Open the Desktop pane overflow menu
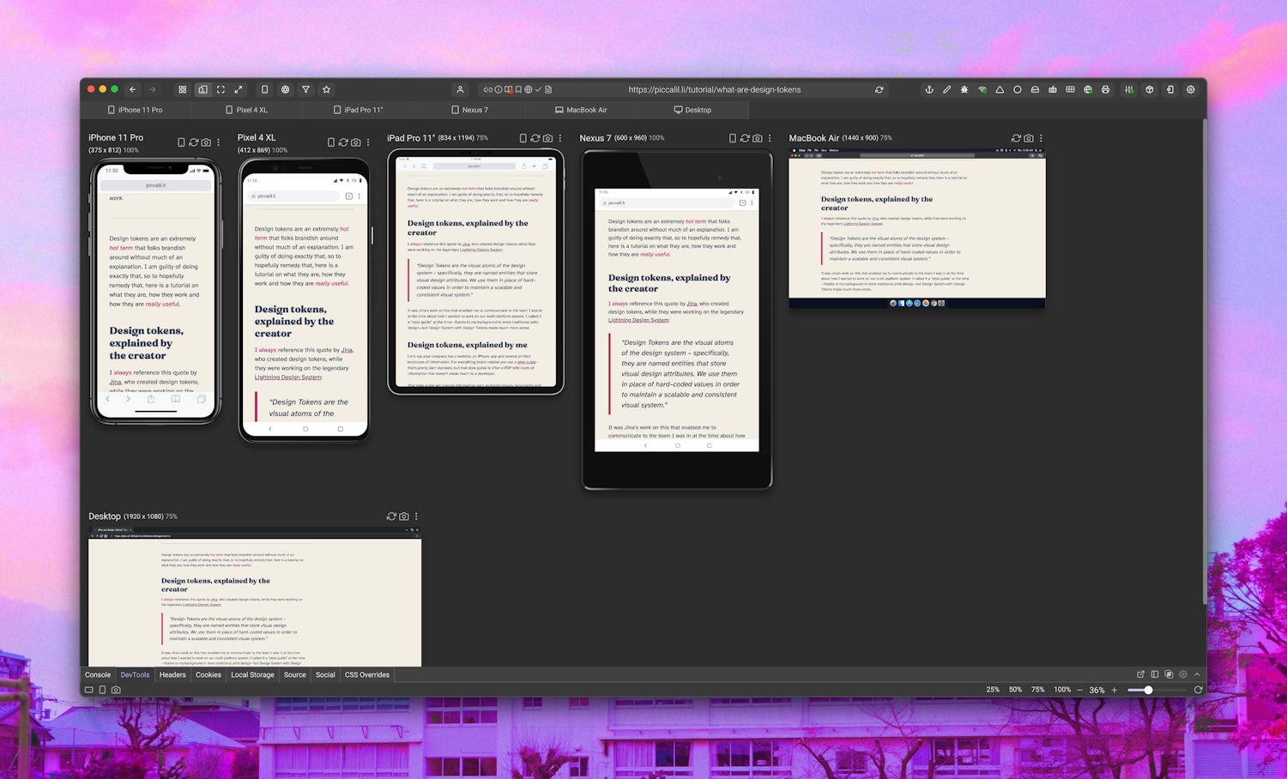 (416, 516)
